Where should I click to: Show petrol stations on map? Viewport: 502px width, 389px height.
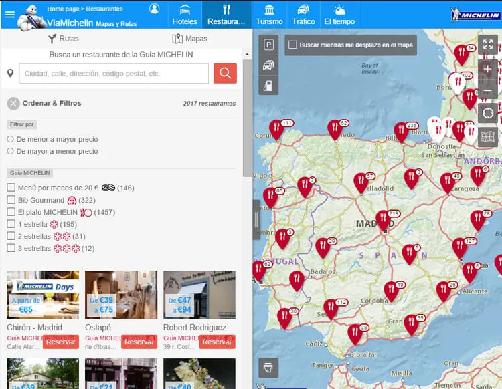tap(268, 86)
